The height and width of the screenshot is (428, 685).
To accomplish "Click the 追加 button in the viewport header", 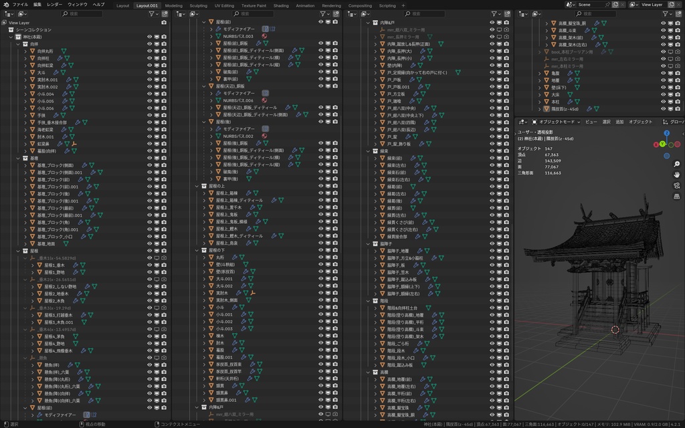I will pyautogui.click(x=619, y=122).
